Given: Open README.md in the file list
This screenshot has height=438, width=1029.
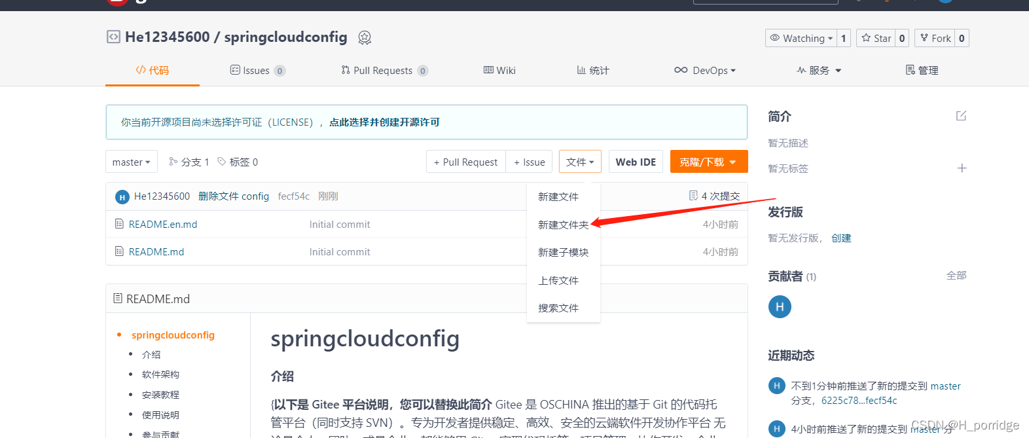Looking at the screenshot, I should coord(156,251).
